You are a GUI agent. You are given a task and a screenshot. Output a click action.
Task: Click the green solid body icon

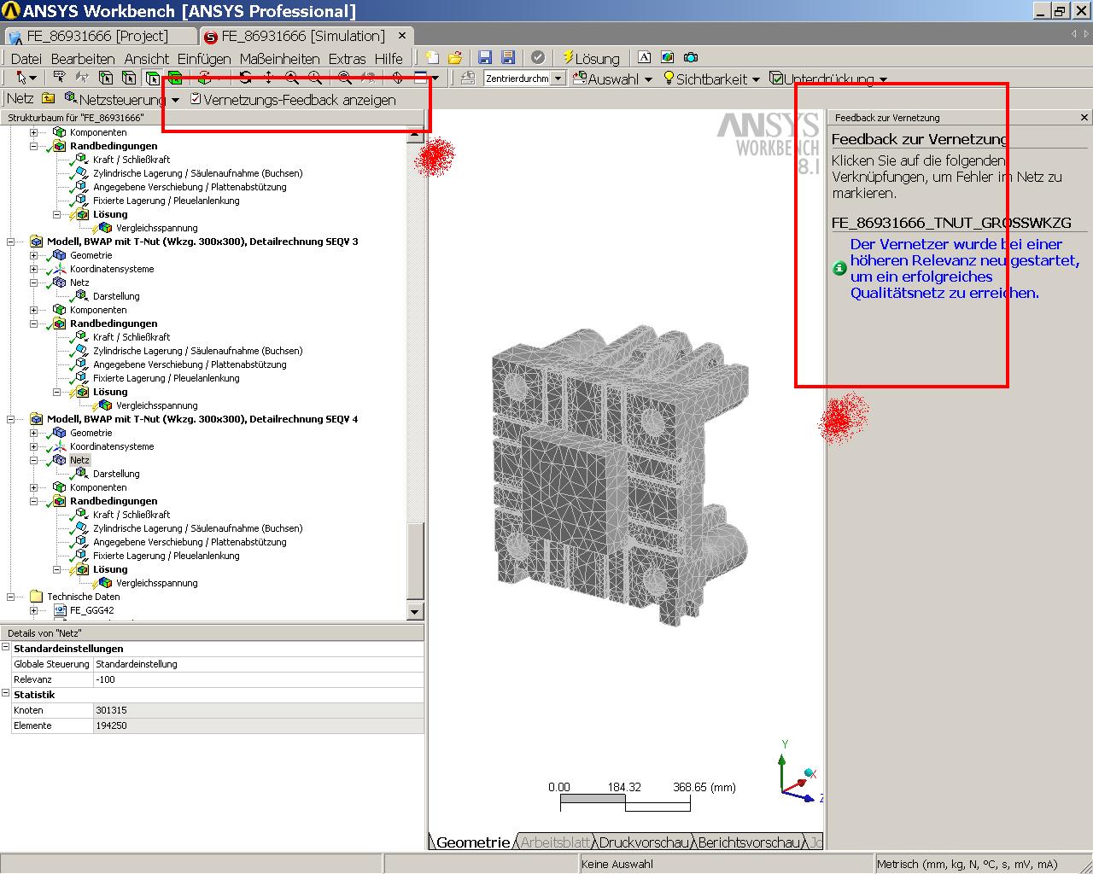(x=175, y=78)
